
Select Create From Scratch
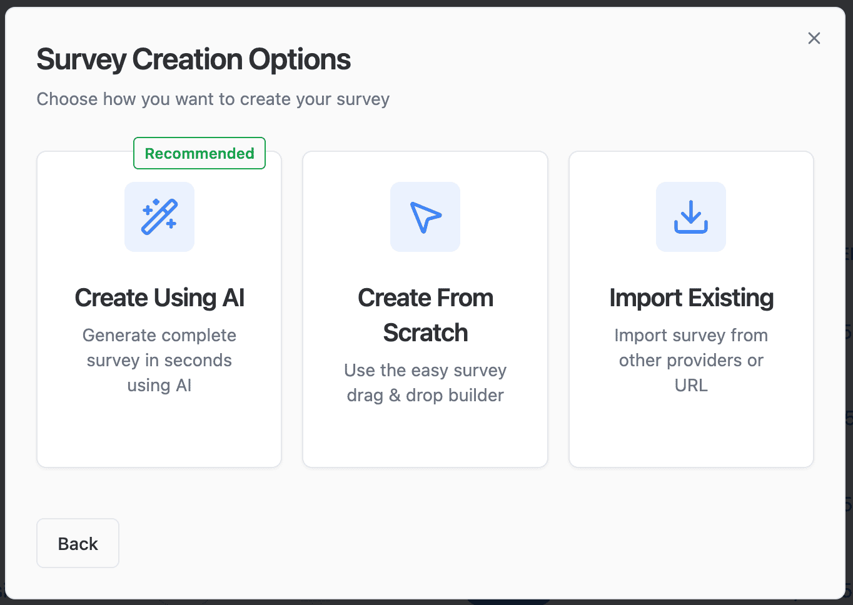point(425,309)
